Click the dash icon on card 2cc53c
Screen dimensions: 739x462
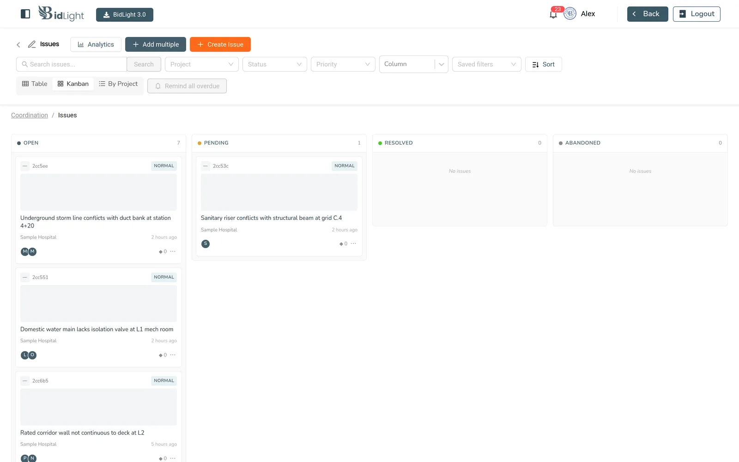206,166
